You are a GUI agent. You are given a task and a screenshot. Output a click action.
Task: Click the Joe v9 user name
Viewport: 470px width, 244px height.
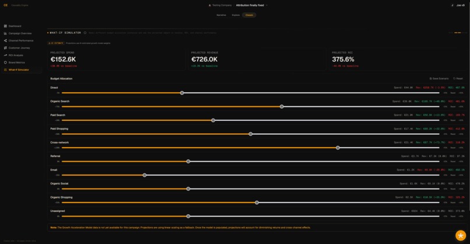point(461,5)
